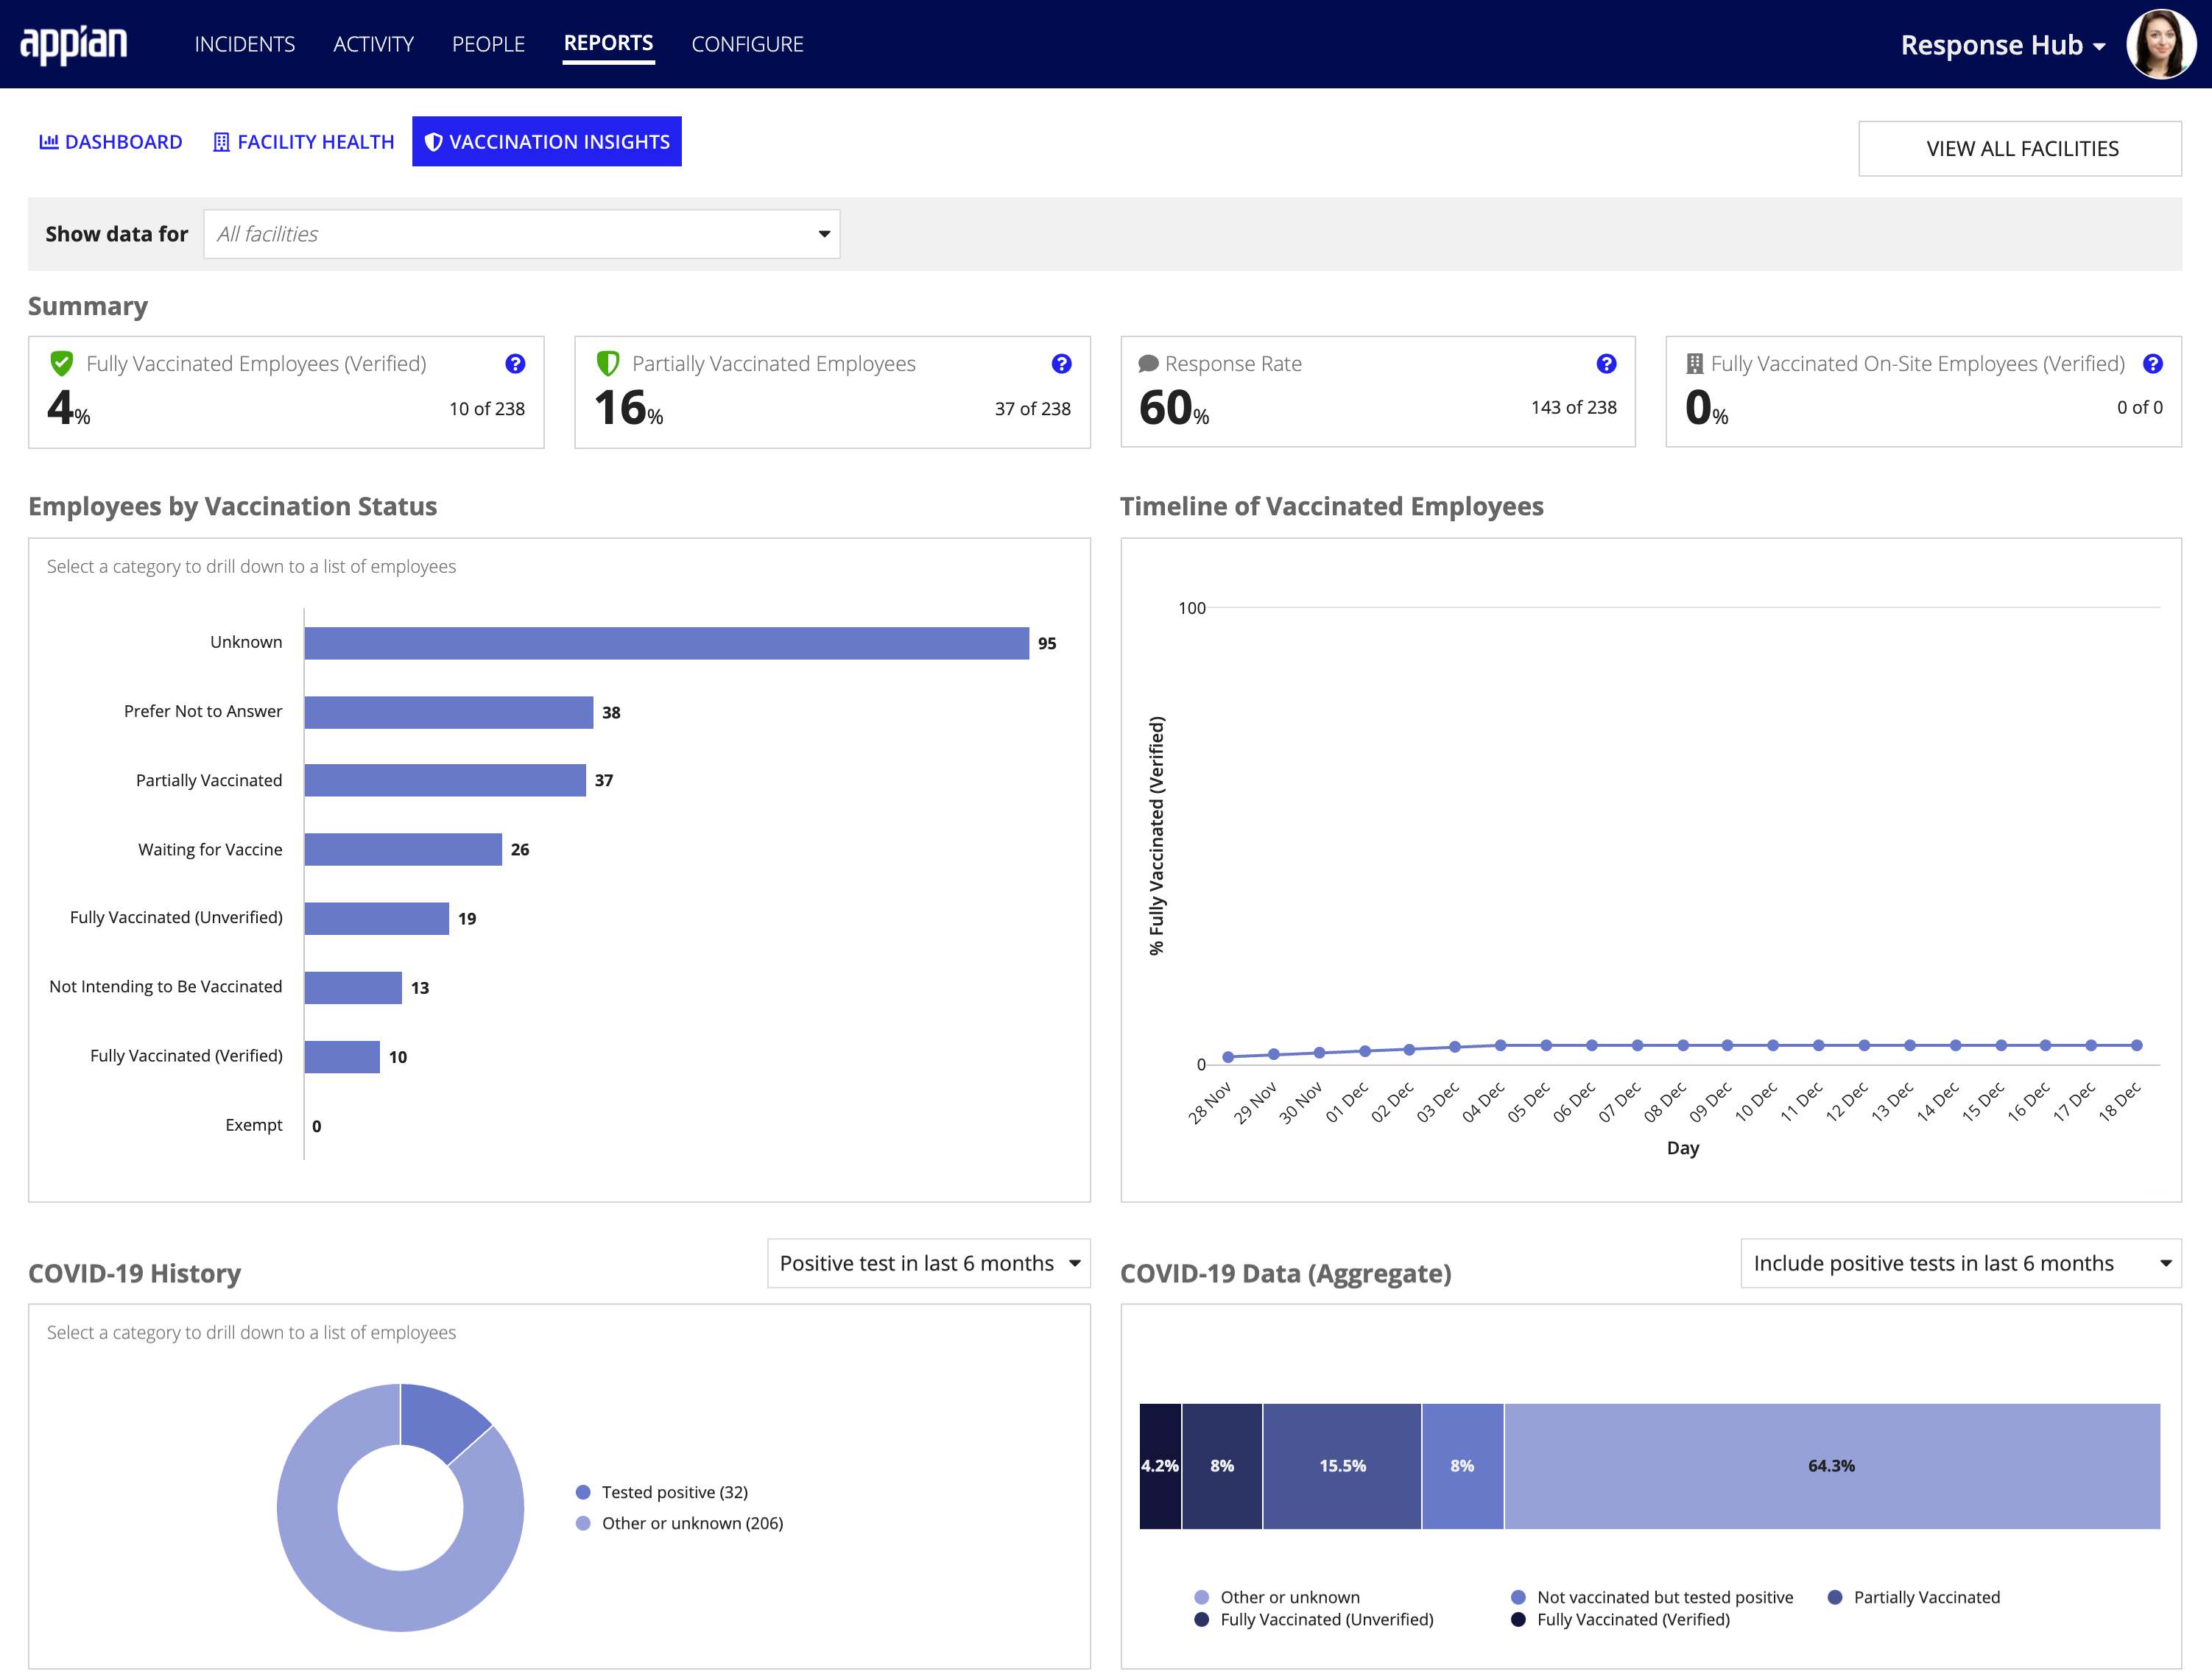Viewport: 2212px width, 1674px height.
Task: Click View All Facilities button
Action: point(2020,149)
